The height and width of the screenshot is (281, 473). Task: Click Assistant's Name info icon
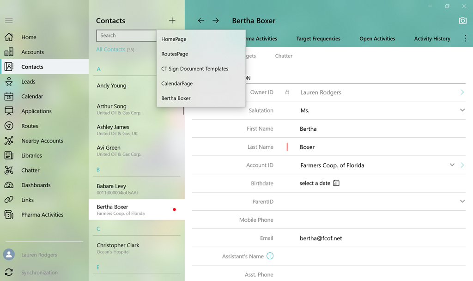[x=270, y=256]
